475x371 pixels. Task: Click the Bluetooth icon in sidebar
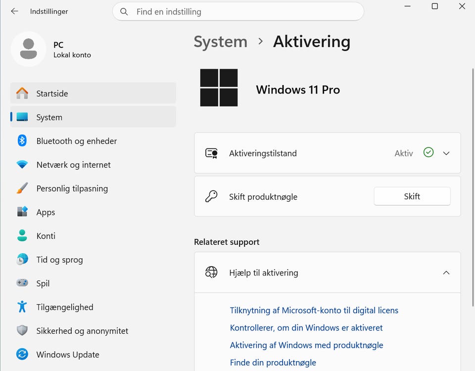22,140
